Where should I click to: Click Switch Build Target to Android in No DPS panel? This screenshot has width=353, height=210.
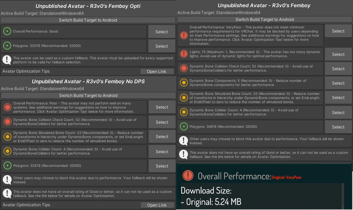(88, 96)
